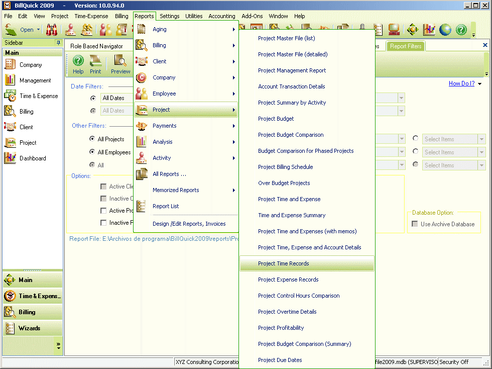Pin the Sidebar with the pushpin icon
The image size is (492, 369).
[58, 42]
